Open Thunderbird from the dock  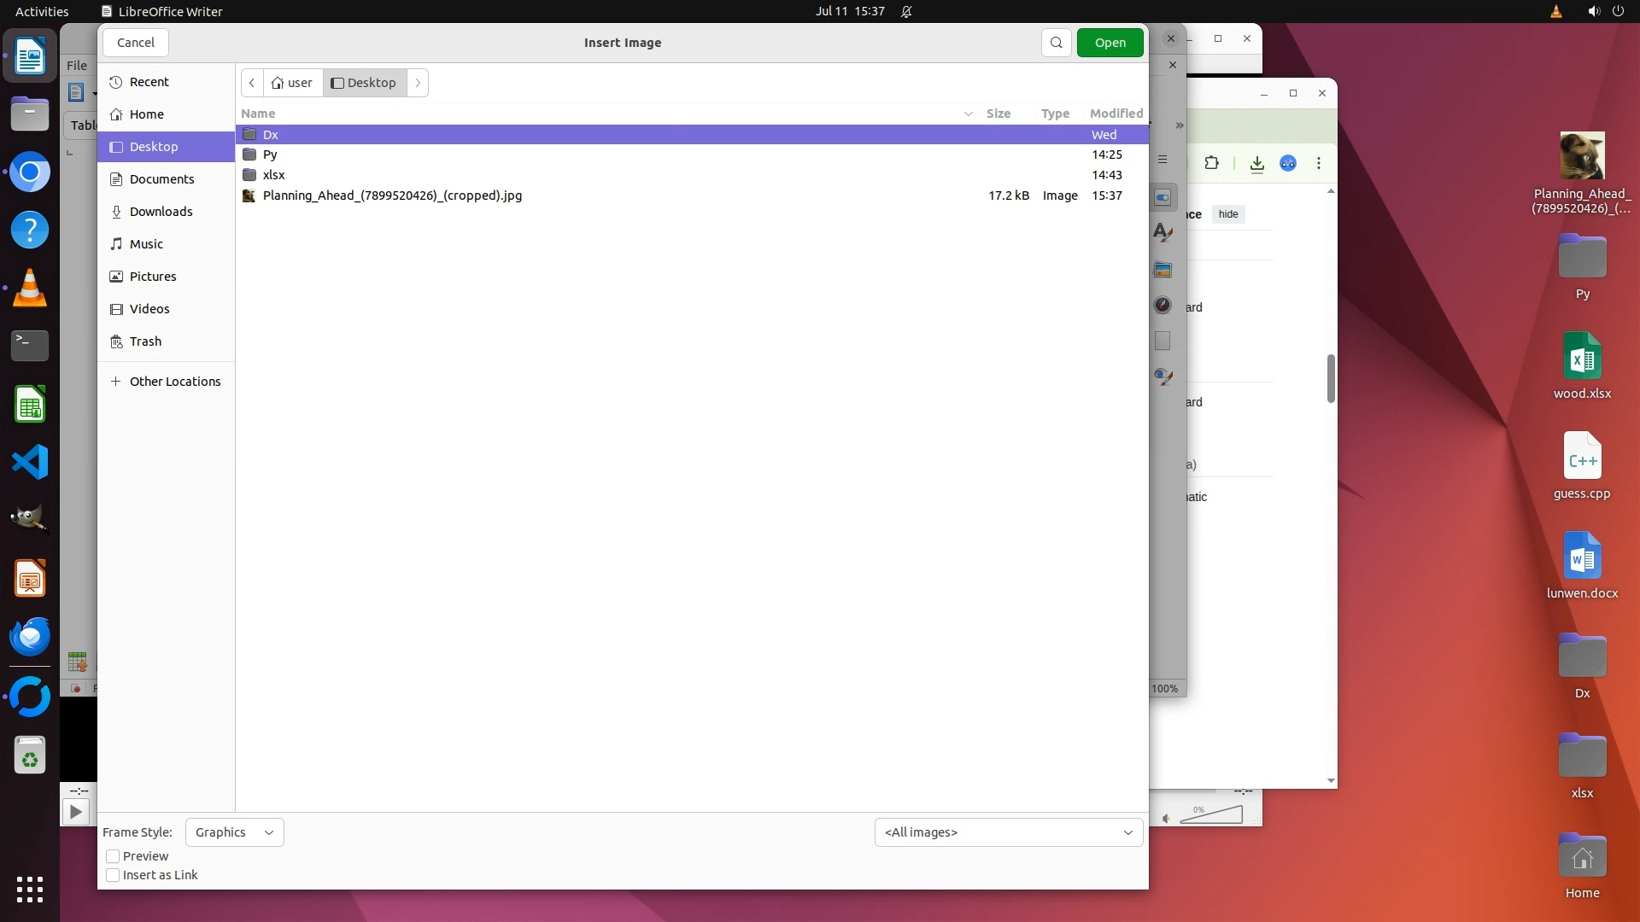pos(30,637)
